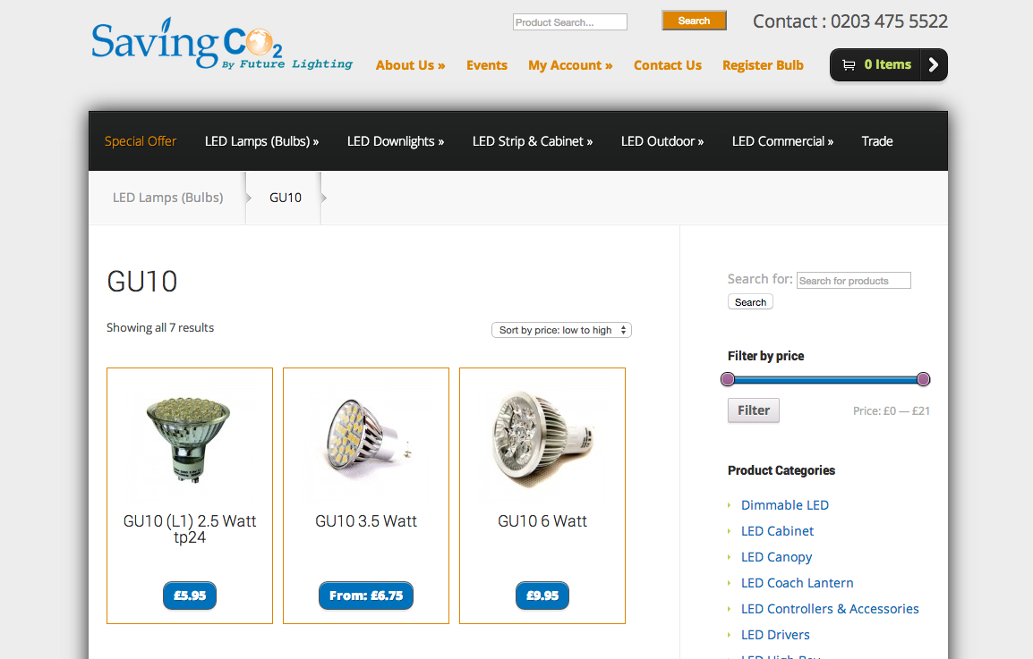Open the Trade menu item
The height and width of the screenshot is (659, 1033).
pyautogui.click(x=877, y=141)
